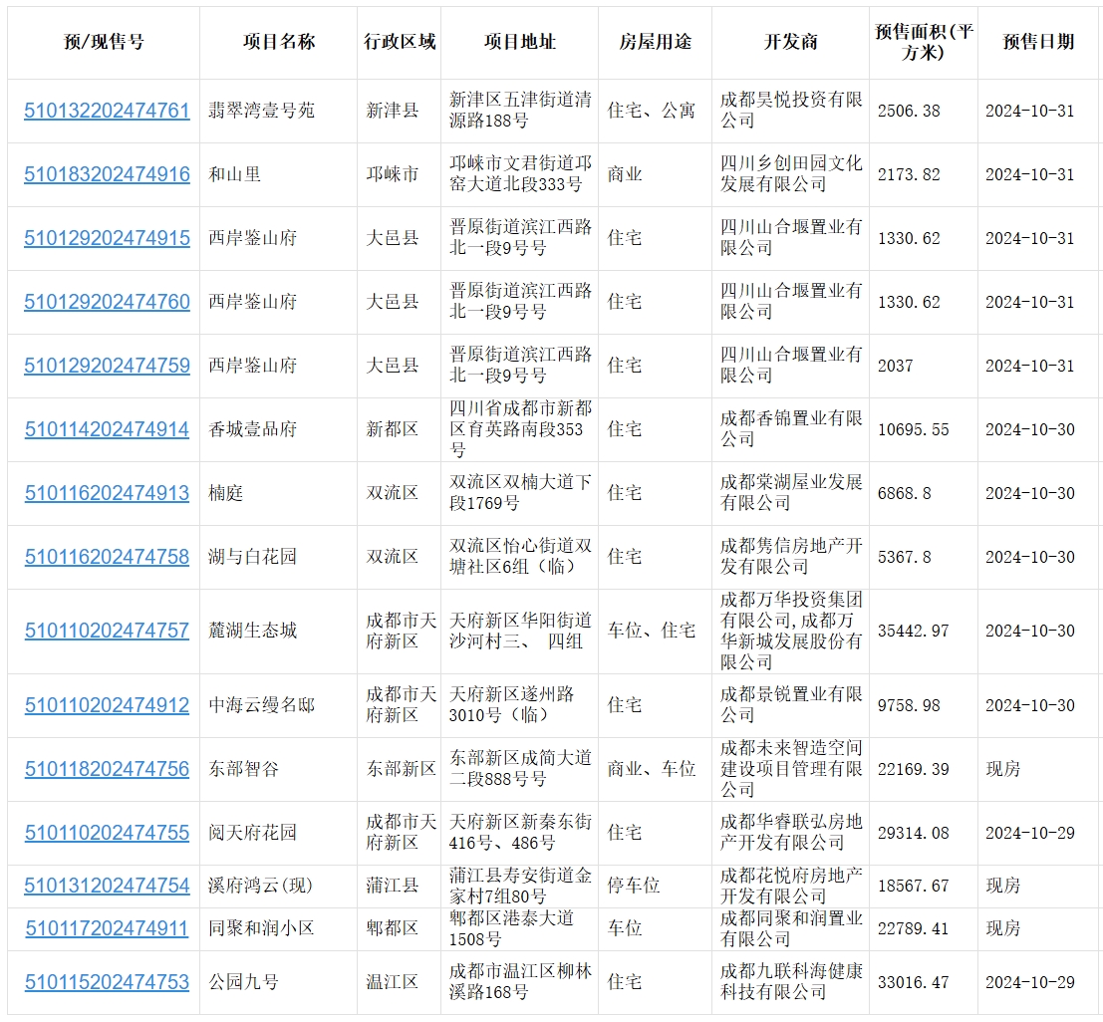Open presale permit link 510116202474758
Image resolution: width=1103 pixels, height=1022 pixels.
pyautogui.click(x=107, y=557)
